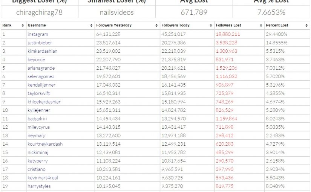Select neymarjr followers lost 298,412
This screenshot has height=192, width=311.
(x=225, y=136)
